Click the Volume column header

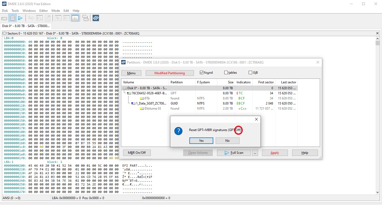tap(145, 82)
